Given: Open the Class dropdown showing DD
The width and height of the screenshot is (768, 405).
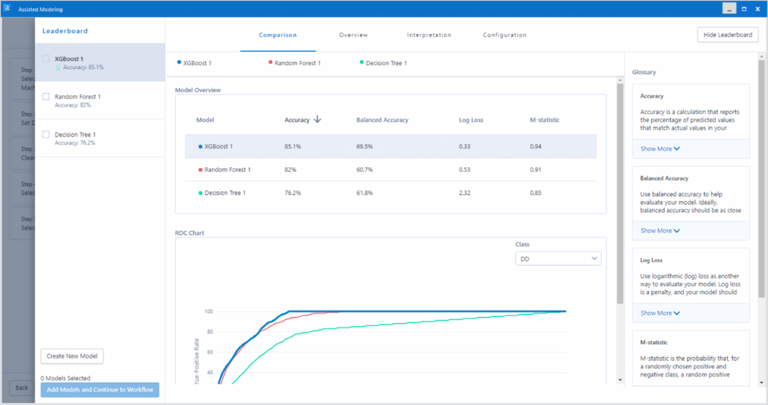Looking at the screenshot, I should point(558,258).
